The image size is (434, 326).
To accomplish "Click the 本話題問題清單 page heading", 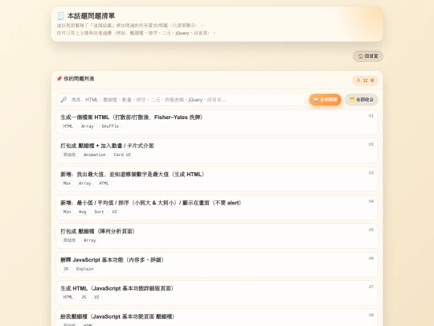I will (x=91, y=16).
